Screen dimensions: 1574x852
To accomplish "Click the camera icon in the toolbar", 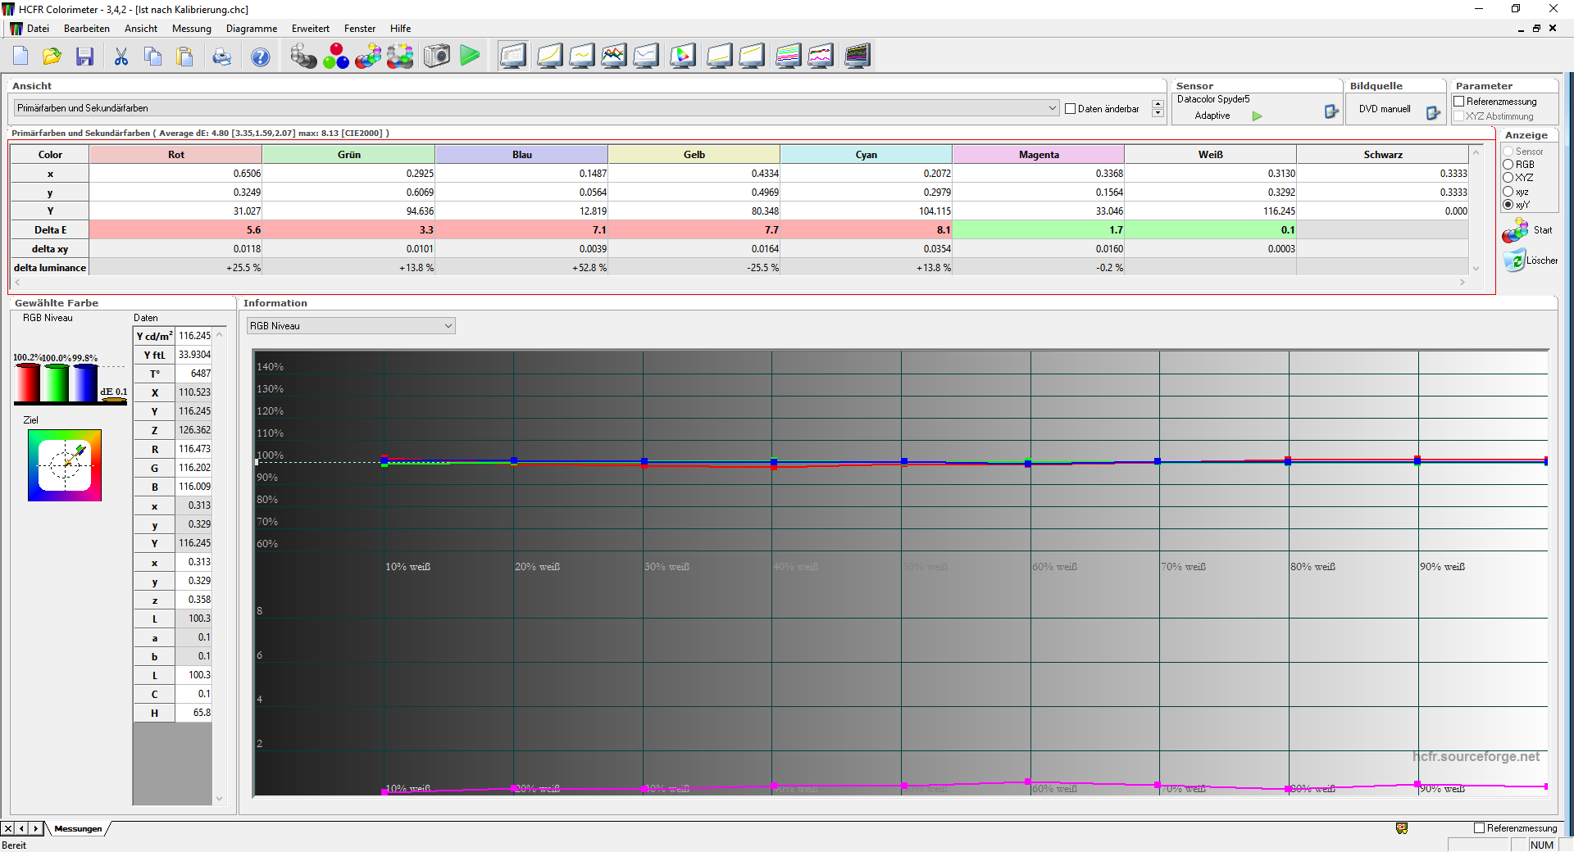I will pos(437,57).
